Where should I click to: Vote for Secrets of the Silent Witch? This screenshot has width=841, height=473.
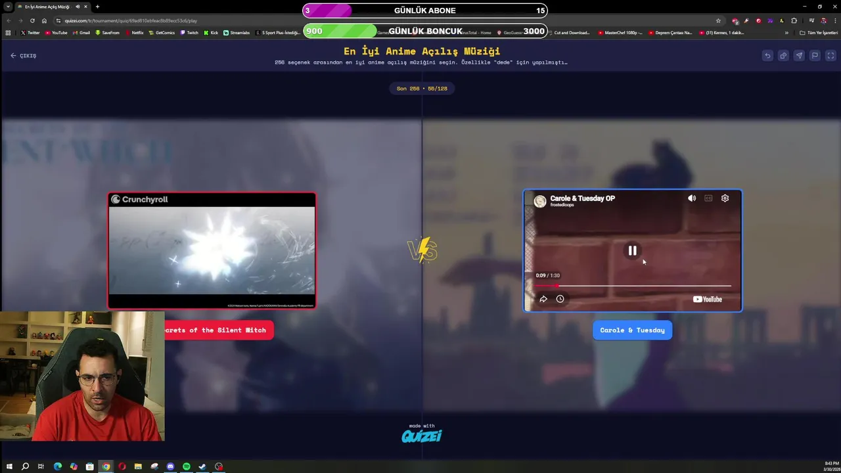219,330
